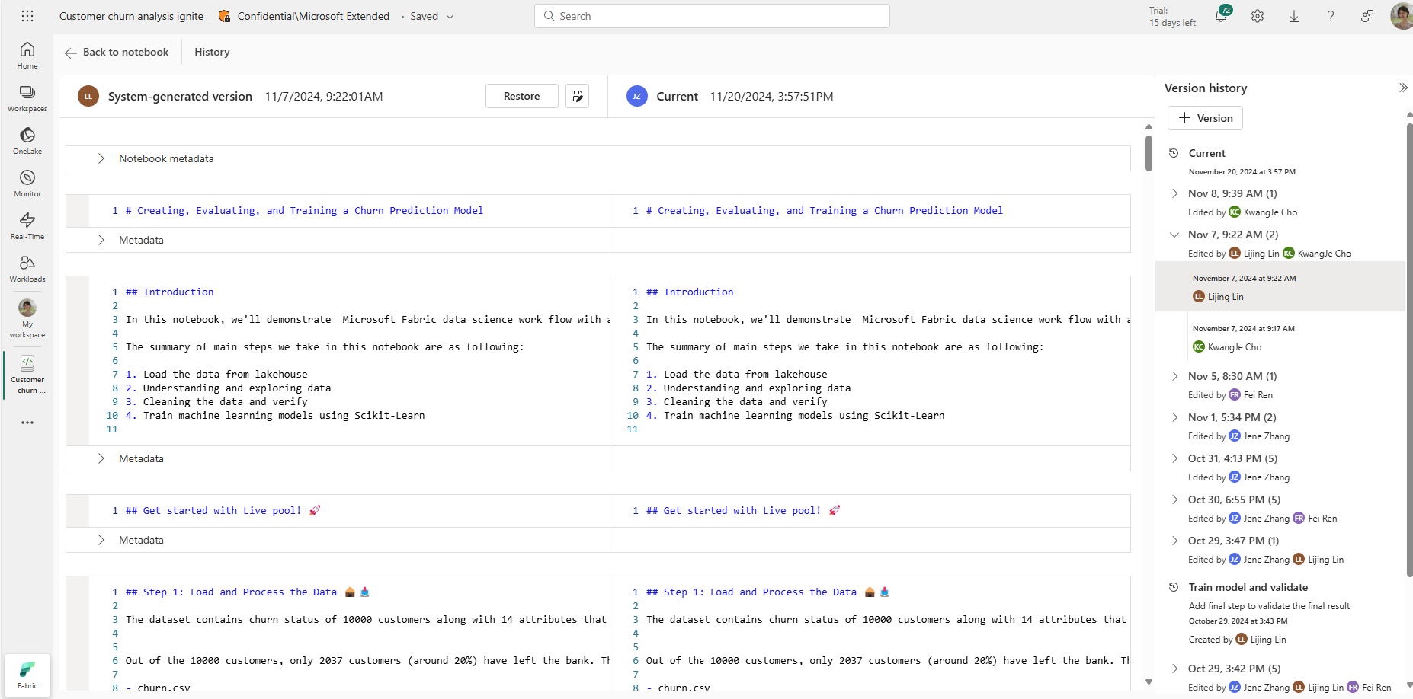Click the Trial 15 days left text
This screenshot has height=699, width=1413.
pos(1172,17)
